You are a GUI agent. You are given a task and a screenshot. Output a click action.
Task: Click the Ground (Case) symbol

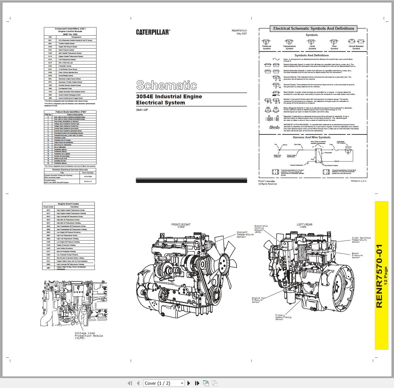point(276,85)
